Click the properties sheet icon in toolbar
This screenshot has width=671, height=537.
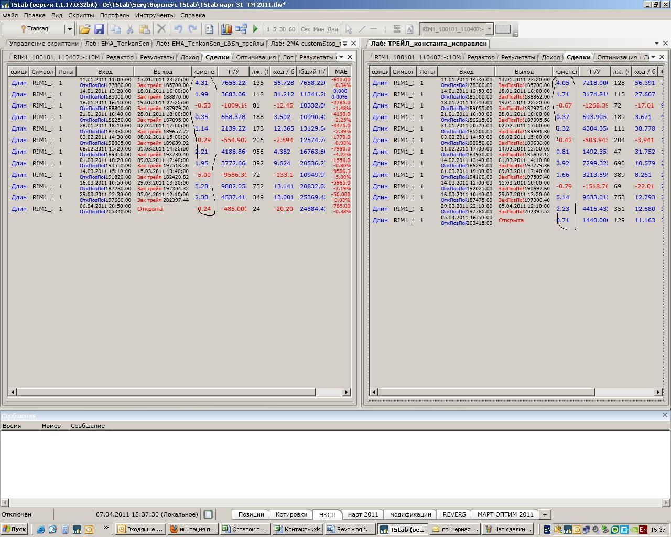click(x=209, y=29)
